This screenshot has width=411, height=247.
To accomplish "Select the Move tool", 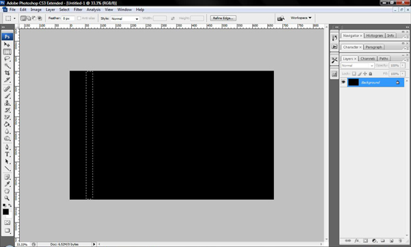I will [7, 44].
